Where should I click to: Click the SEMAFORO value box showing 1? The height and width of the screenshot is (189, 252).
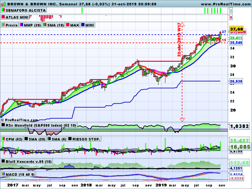[231, 11]
